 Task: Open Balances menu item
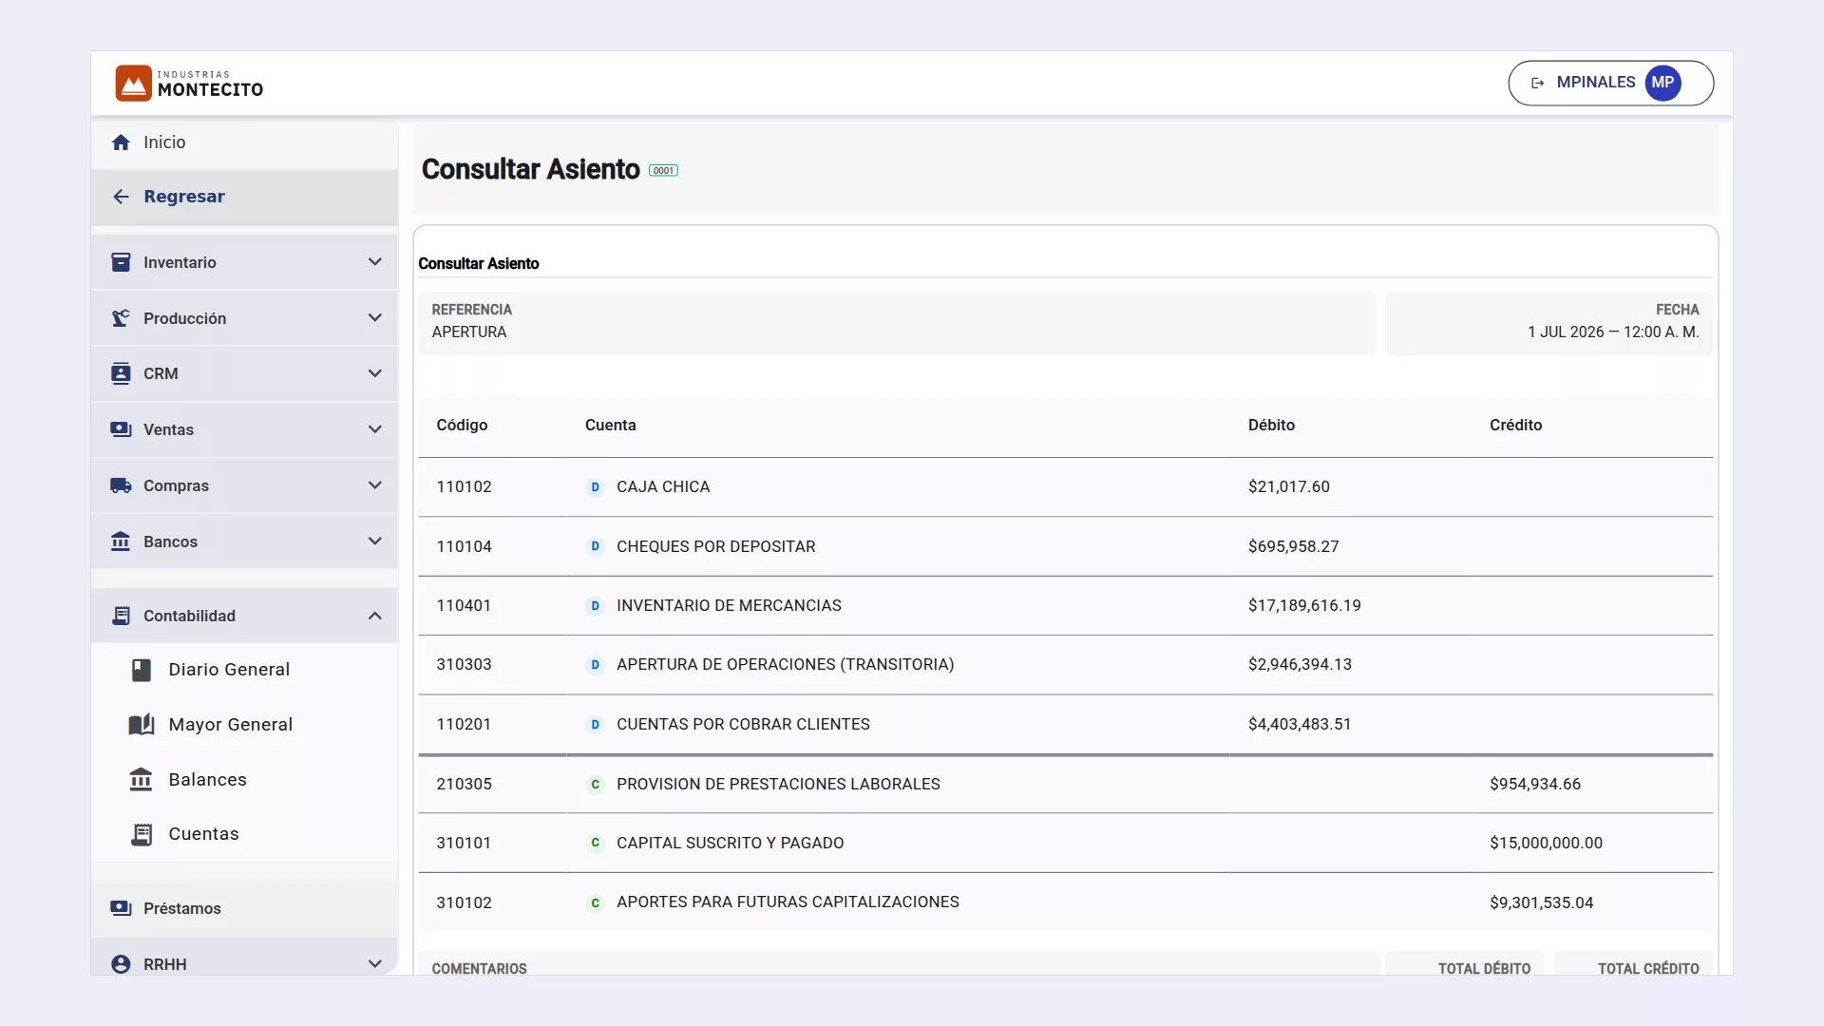coord(244,780)
